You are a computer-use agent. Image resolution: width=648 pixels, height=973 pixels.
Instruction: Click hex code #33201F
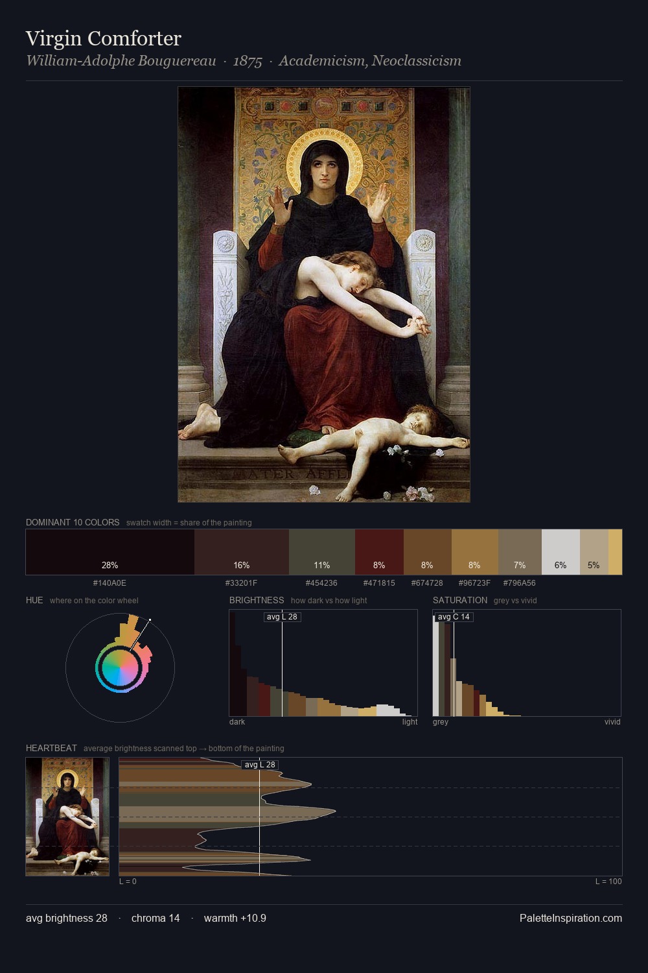click(x=241, y=583)
